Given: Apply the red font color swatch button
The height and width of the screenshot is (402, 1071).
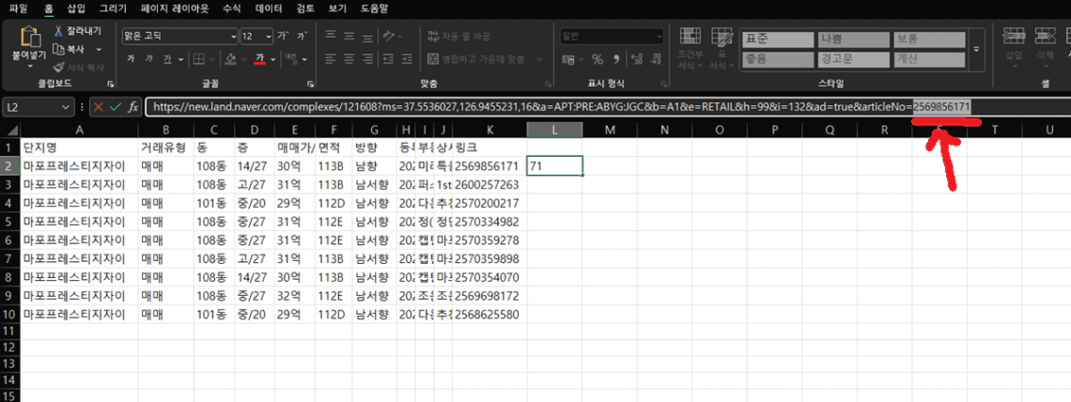Looking at the screenshot, I should (259, 59).
